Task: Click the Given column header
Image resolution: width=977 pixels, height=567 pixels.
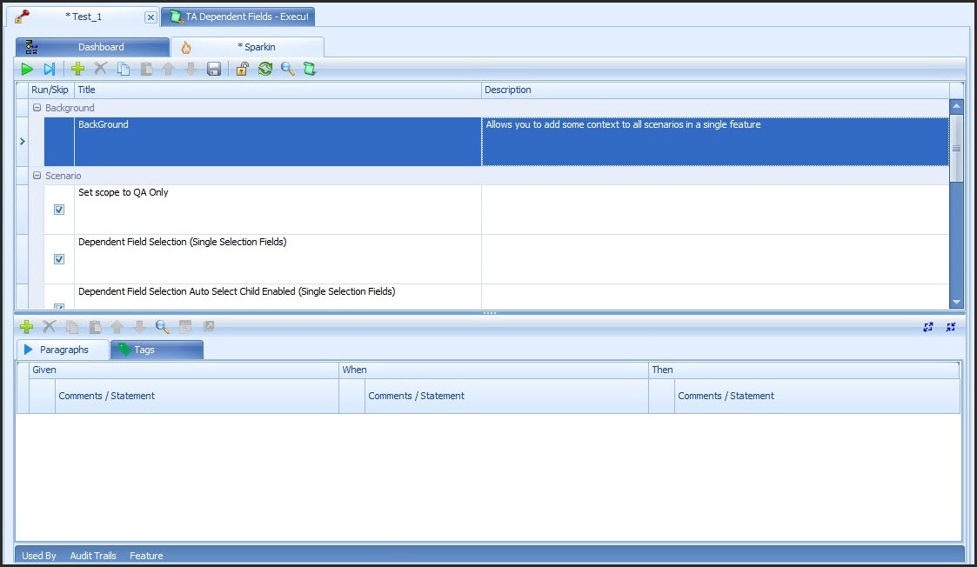Action: [x=184, y=370]
